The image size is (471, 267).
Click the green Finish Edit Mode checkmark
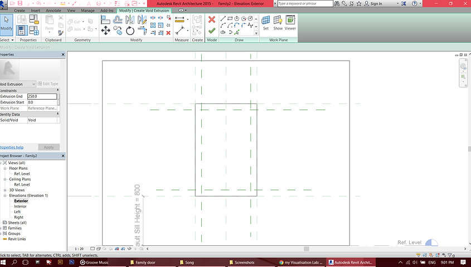[x=212, y=31]
